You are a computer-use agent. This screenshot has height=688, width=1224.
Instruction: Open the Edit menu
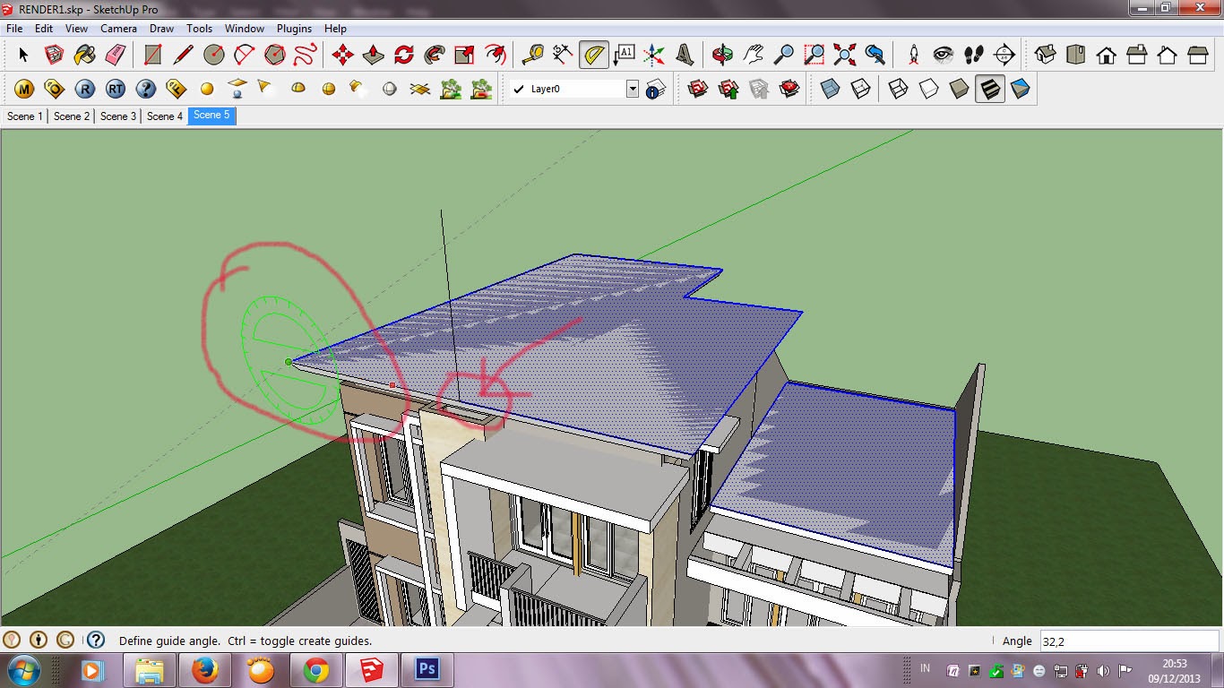(x=44, y=29)
